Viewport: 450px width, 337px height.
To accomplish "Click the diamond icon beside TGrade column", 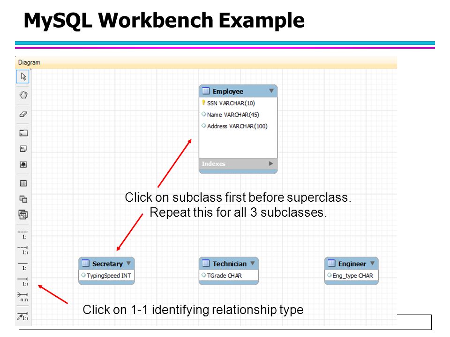I will pos(204,275).
